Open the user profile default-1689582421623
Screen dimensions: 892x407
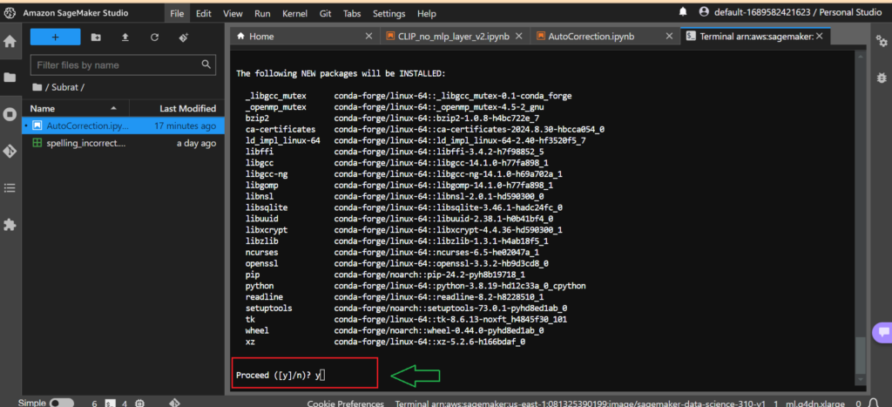point(782,13)
